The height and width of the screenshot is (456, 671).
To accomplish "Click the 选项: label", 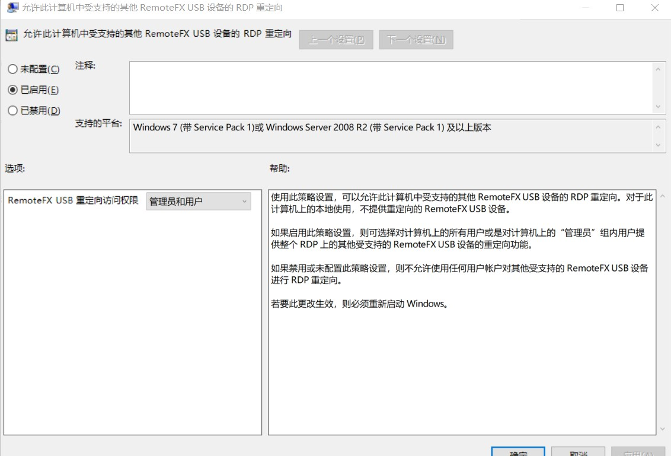I will point(15,168).
